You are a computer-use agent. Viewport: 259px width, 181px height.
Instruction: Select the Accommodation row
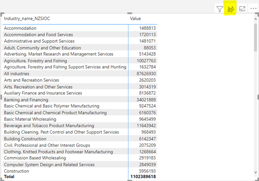(80, 28)
